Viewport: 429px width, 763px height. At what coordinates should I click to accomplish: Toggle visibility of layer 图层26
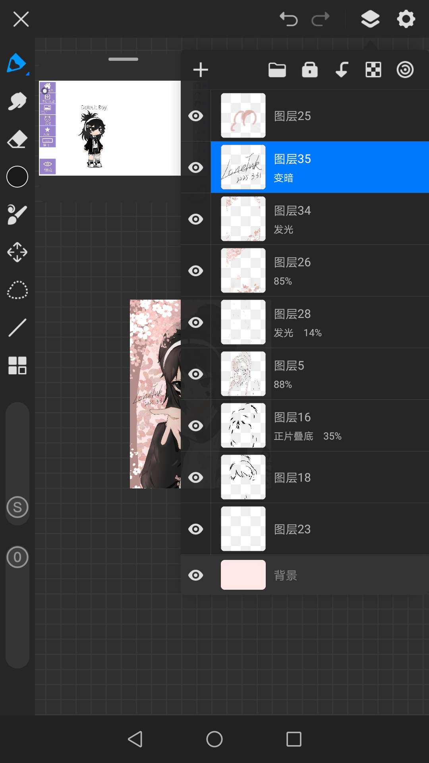click(195, 271)
